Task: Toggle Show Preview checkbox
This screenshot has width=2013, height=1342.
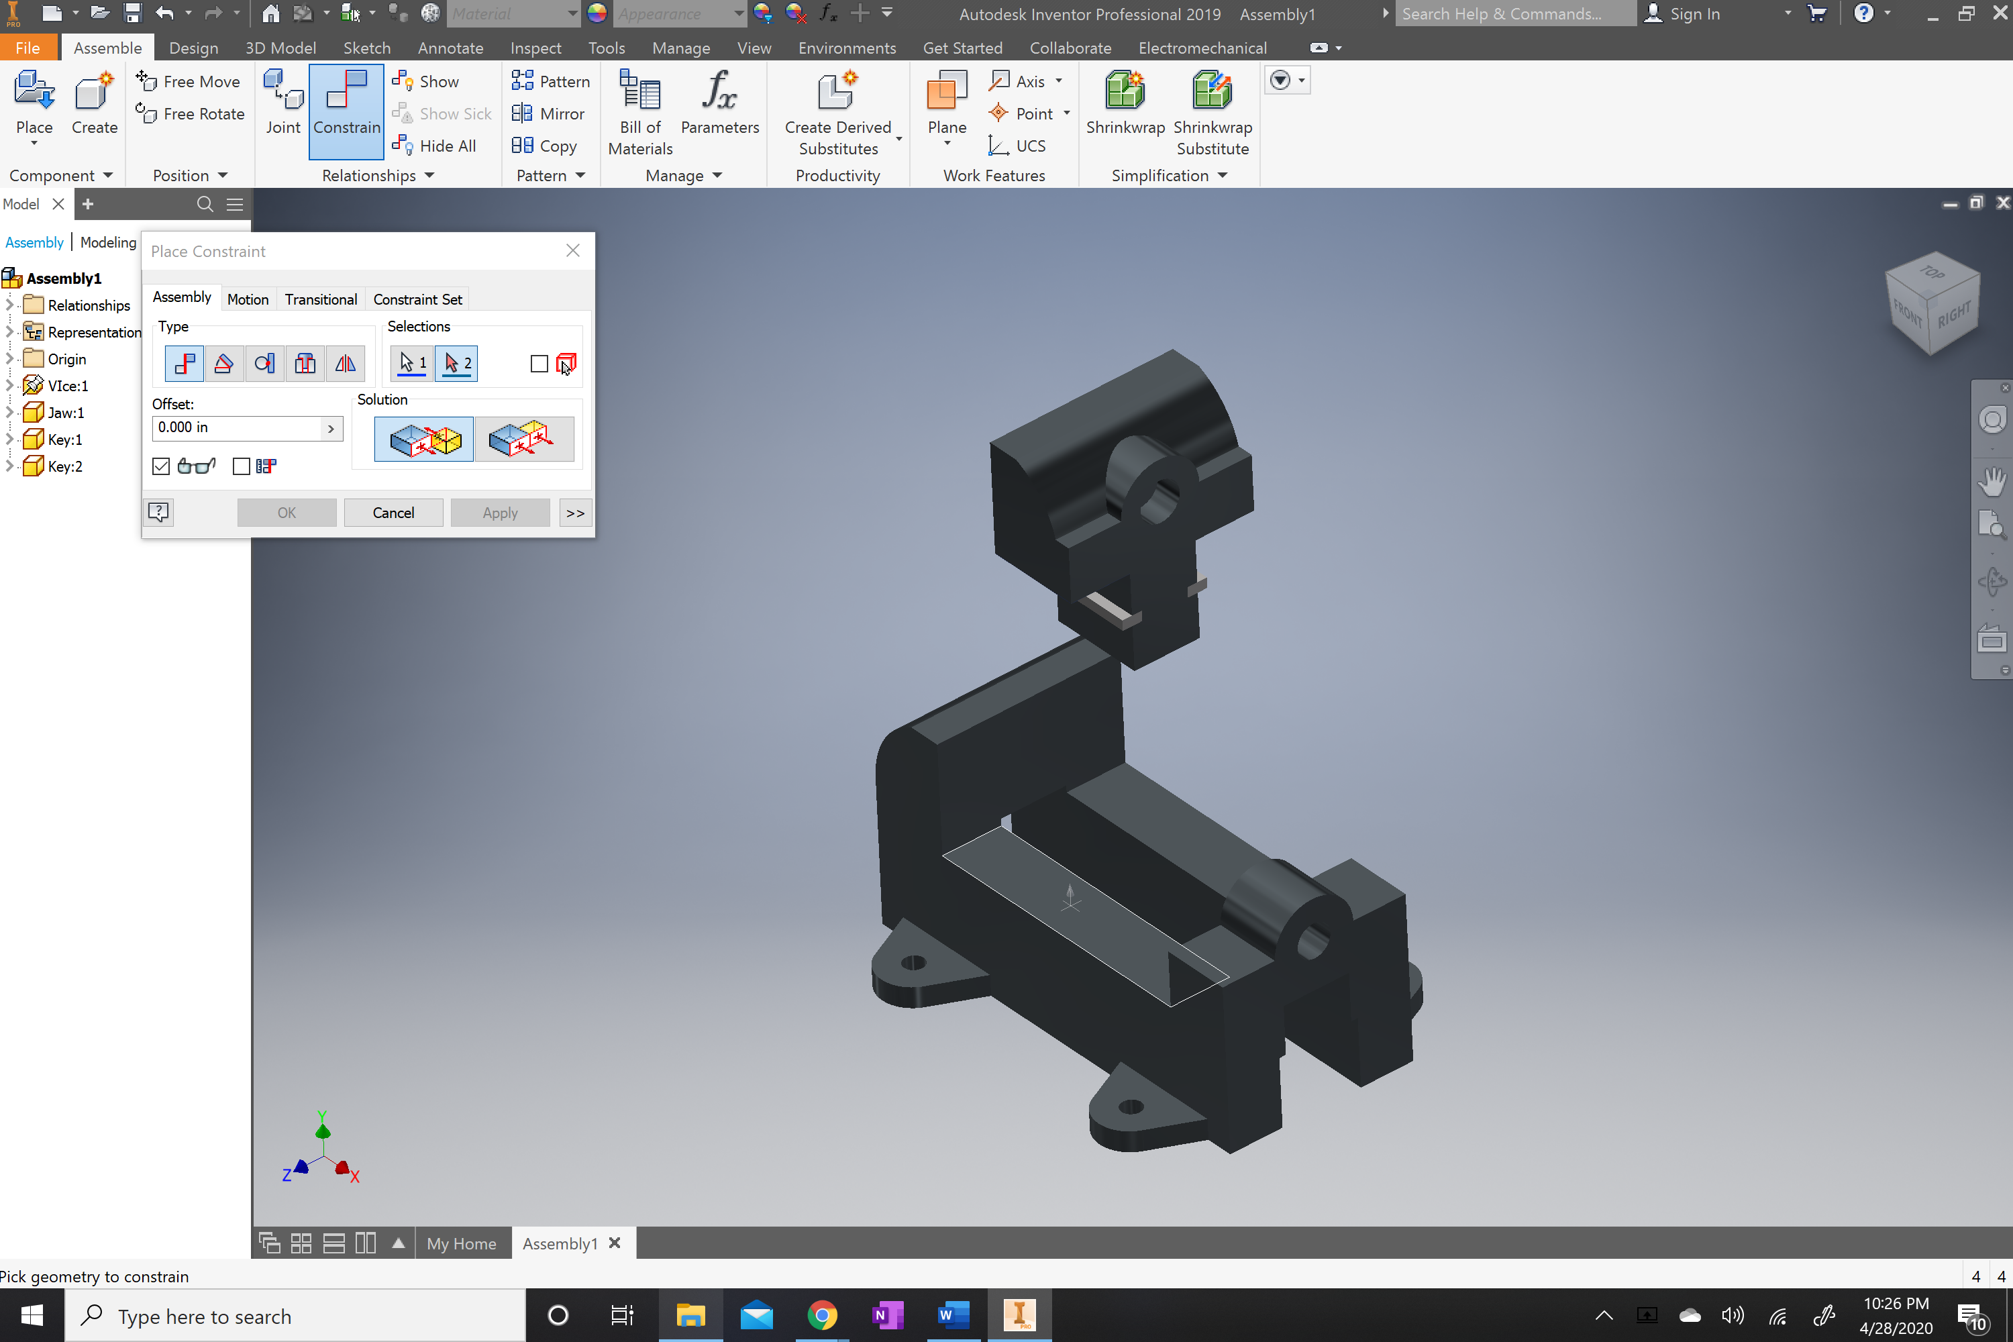Action: point(161,466)
